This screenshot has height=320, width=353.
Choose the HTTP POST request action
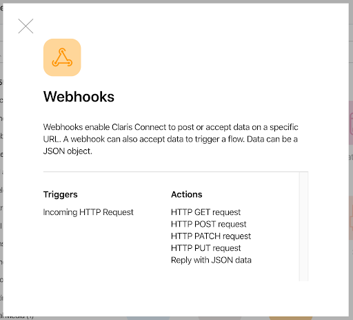point(209,224)
